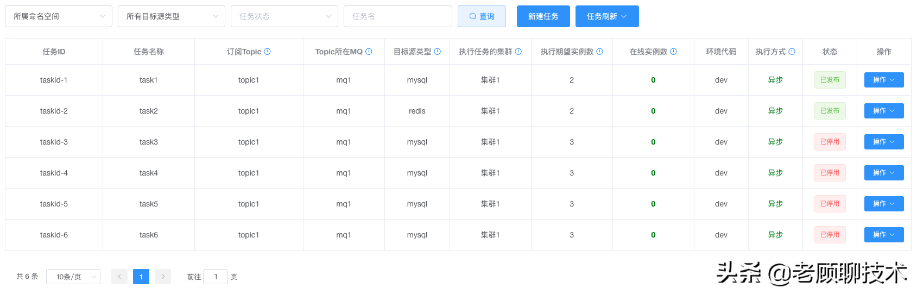Click info icon next to 执行期望实例数 header
This screenshot has width=917, height=294.
(x=599, y=52)
